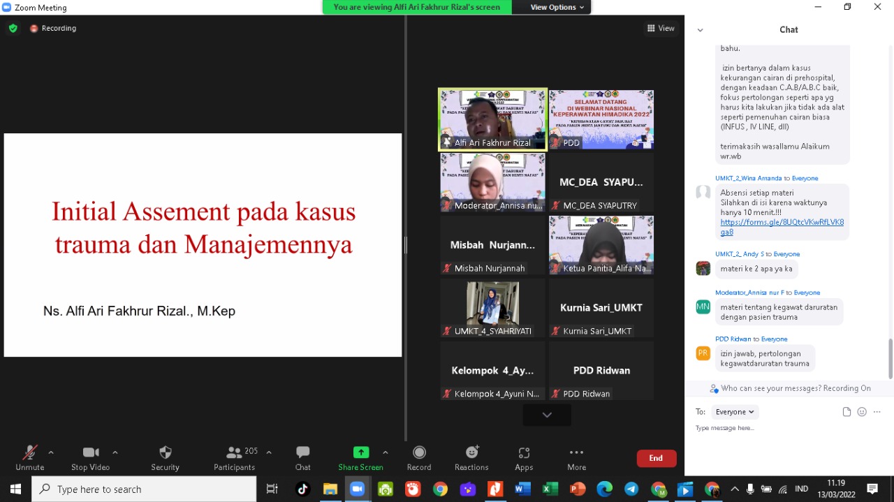Click the file attachment icon in chat
The width and height of the screenshot is (894, 502).
pos(847,412)
